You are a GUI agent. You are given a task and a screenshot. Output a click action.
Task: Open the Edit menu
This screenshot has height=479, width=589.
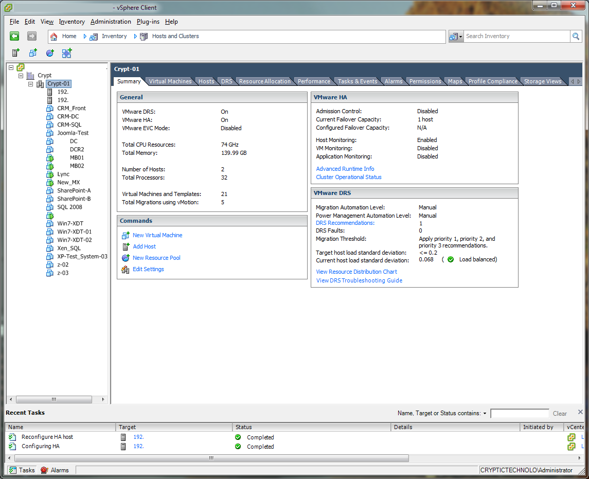click(x=30, y=22)
